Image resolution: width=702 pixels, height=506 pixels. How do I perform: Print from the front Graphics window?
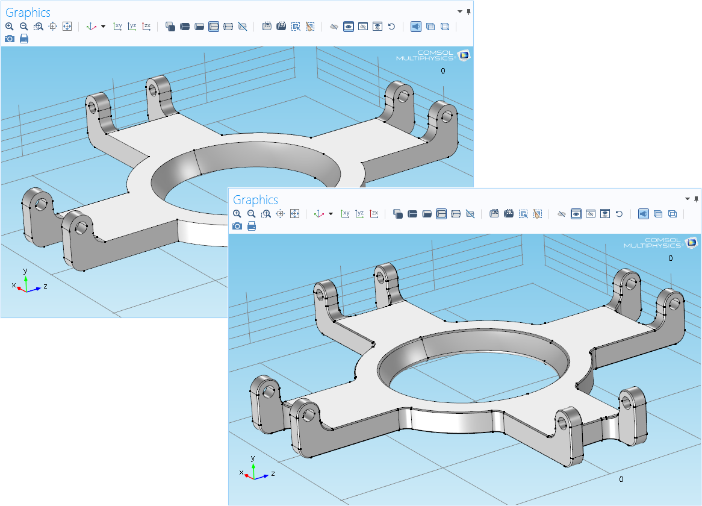click(252, 226)
